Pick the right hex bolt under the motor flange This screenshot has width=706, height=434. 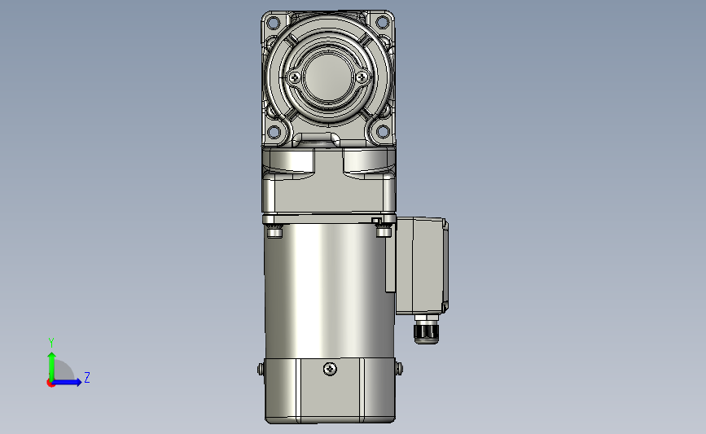384,231
